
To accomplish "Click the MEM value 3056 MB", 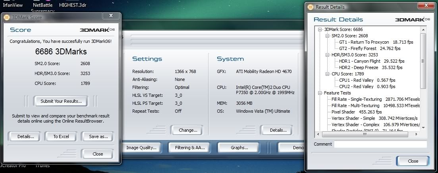I will click(244, 103).
